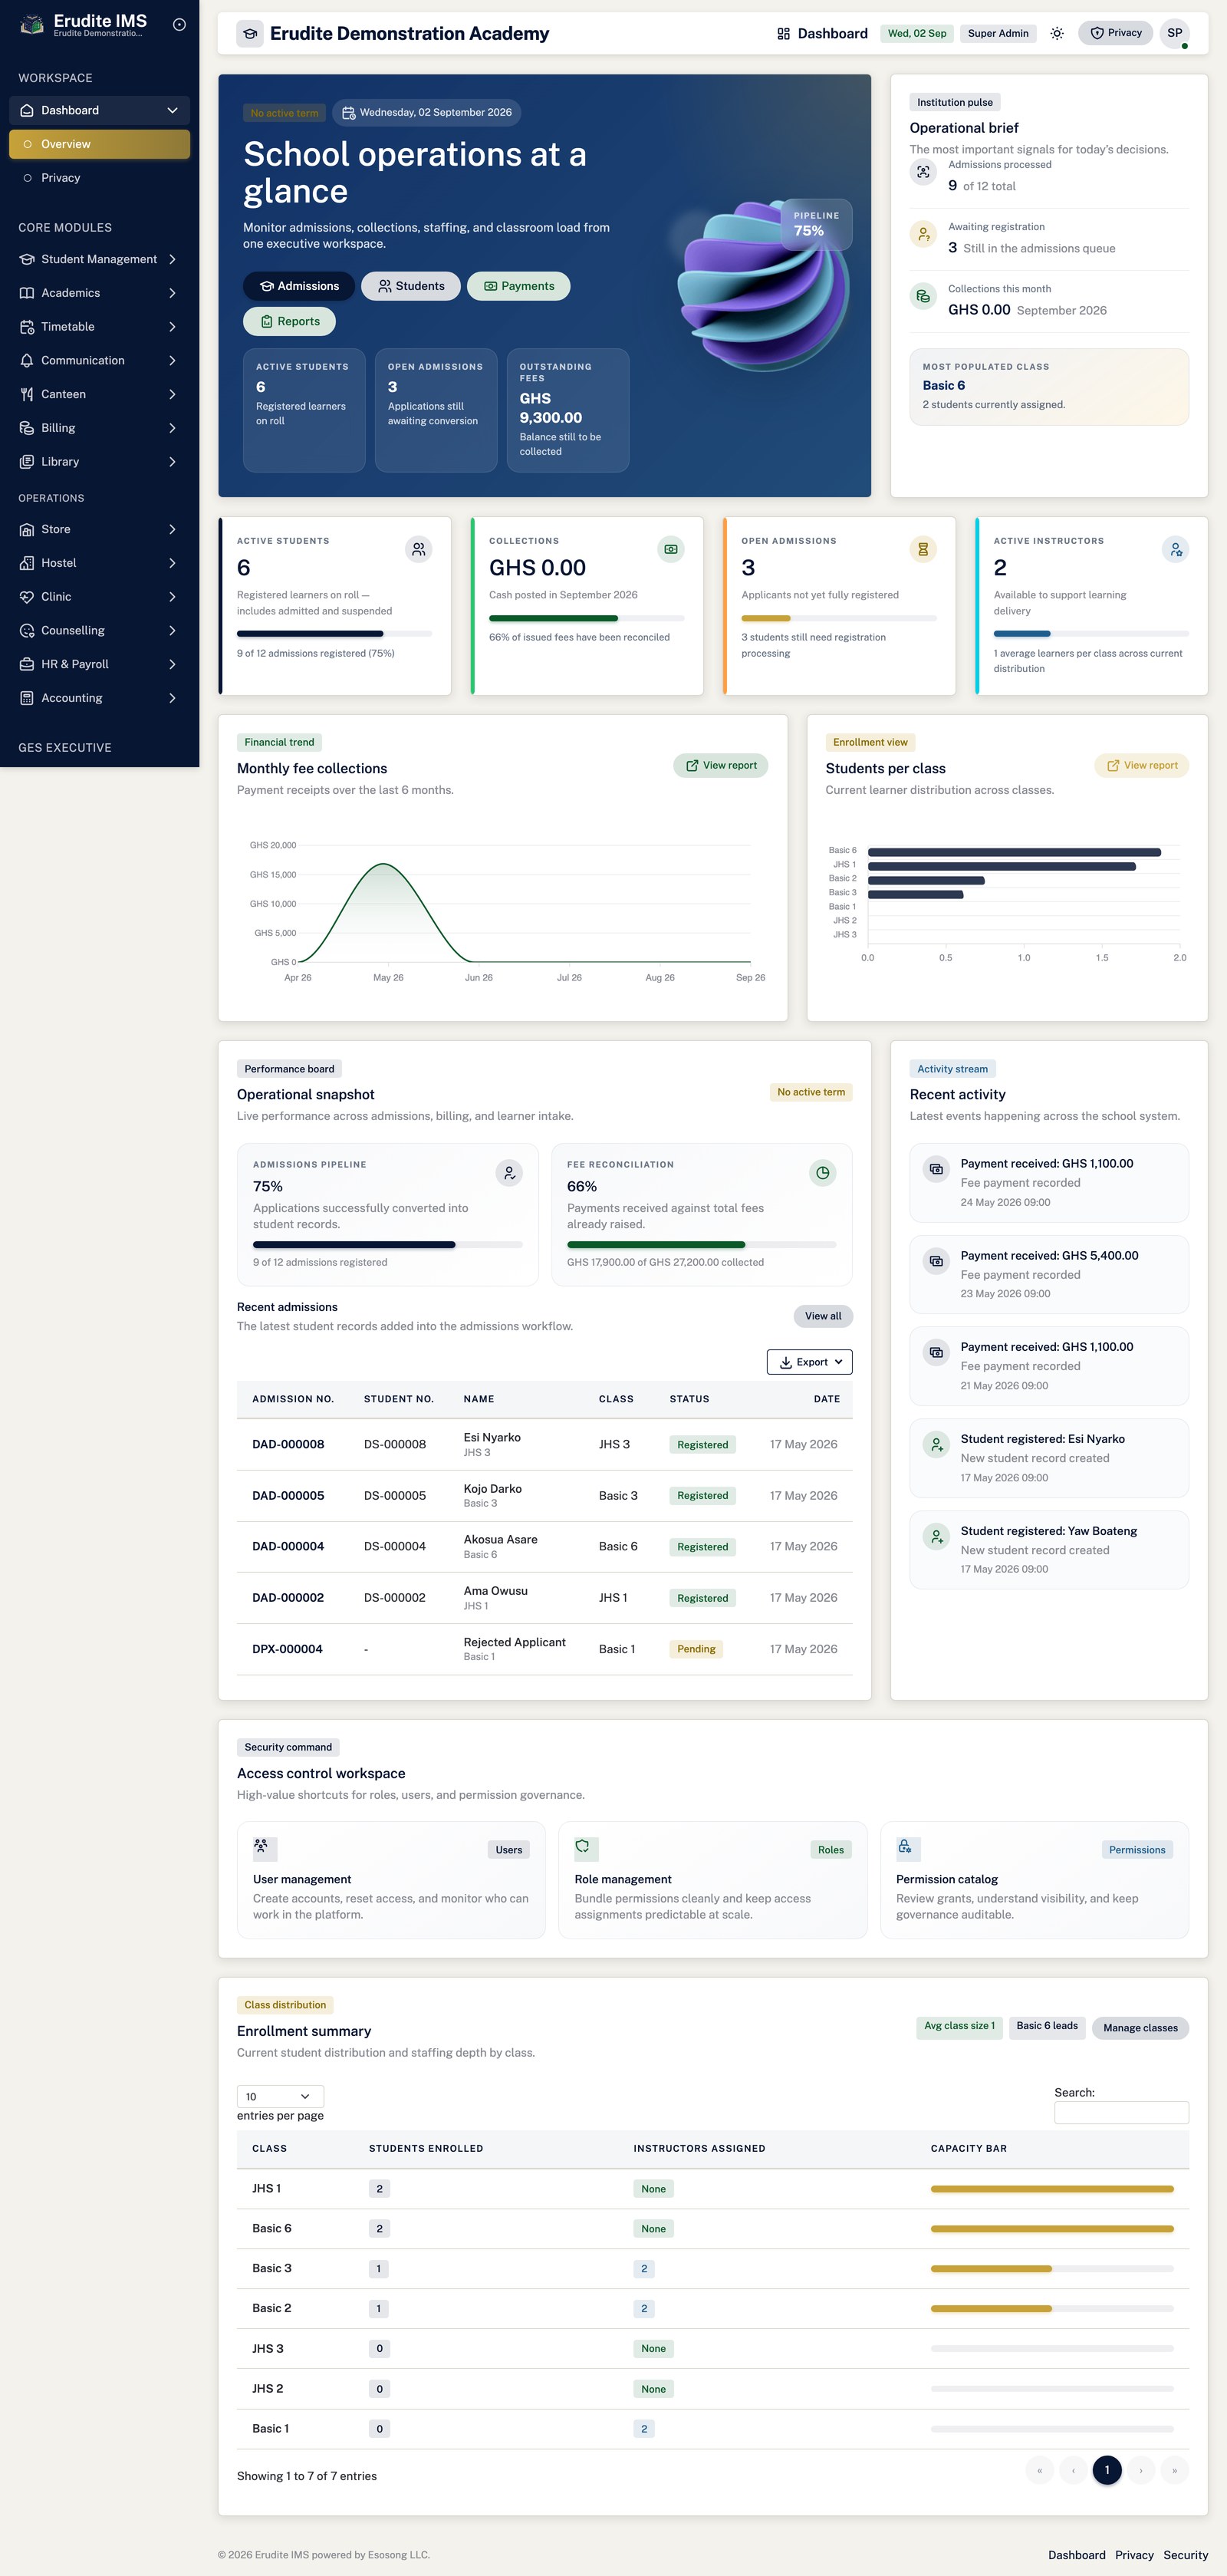The width and height of the screenshot is (1227, 2576).
Task: Open the User management people icon
Action: click(x=261, y=1846)
